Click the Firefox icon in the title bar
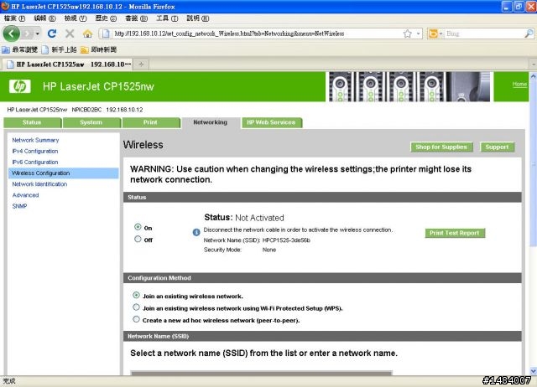 point(5,6)
